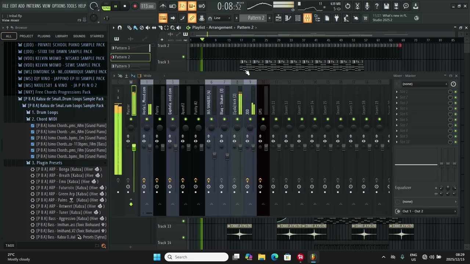Enable wait for input before recording
This screenshot has height=264, width=470.
point(173,6)
